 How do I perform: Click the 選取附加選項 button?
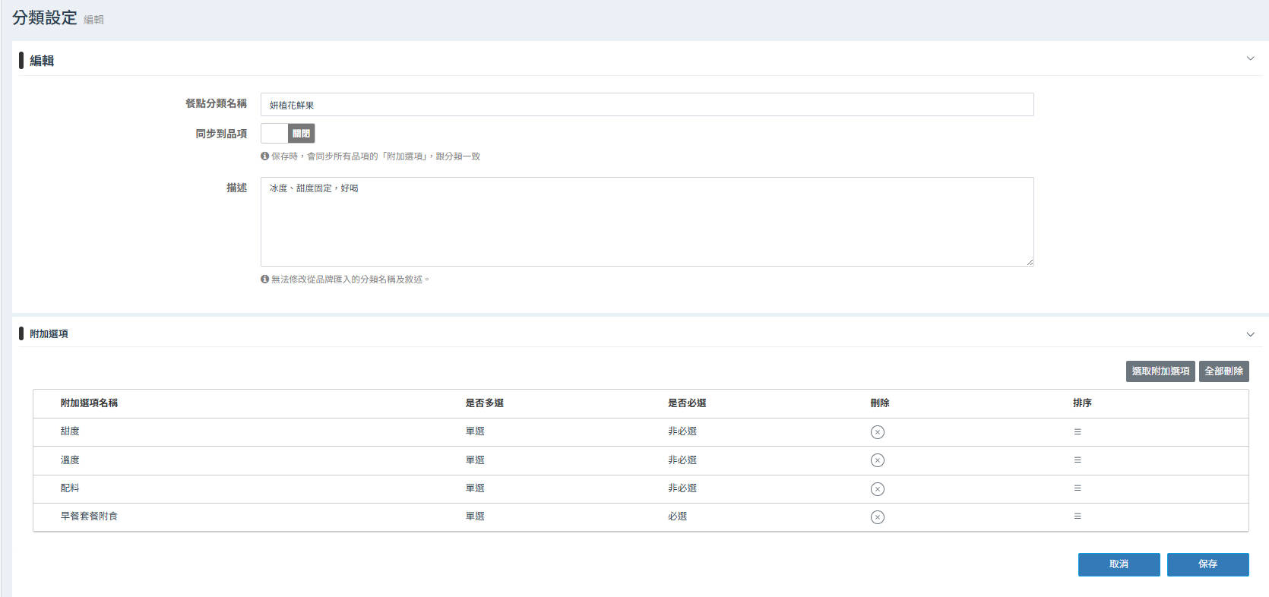click(1160, 371)
